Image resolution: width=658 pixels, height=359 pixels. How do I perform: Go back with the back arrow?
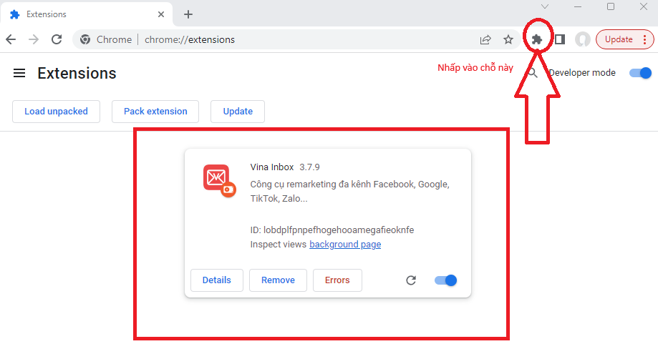pos(11,39)
